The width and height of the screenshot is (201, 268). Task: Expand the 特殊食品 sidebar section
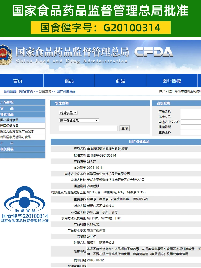point(23,114)
